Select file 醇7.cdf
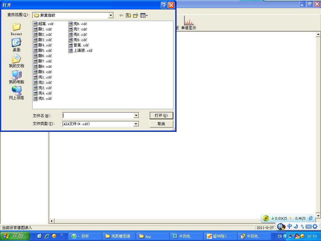 click(x=43, y=61)
